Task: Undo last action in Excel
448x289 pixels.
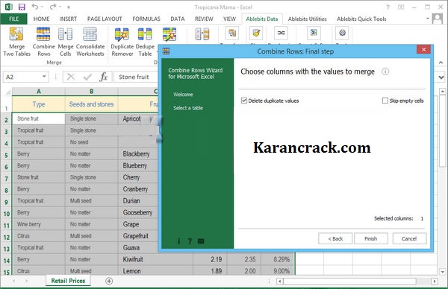Action: coord(35,7)
